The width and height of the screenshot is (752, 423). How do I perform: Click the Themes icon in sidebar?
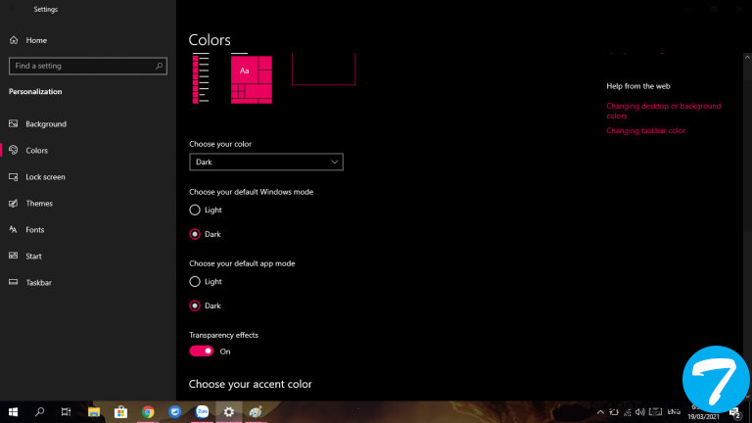[14, 204]
